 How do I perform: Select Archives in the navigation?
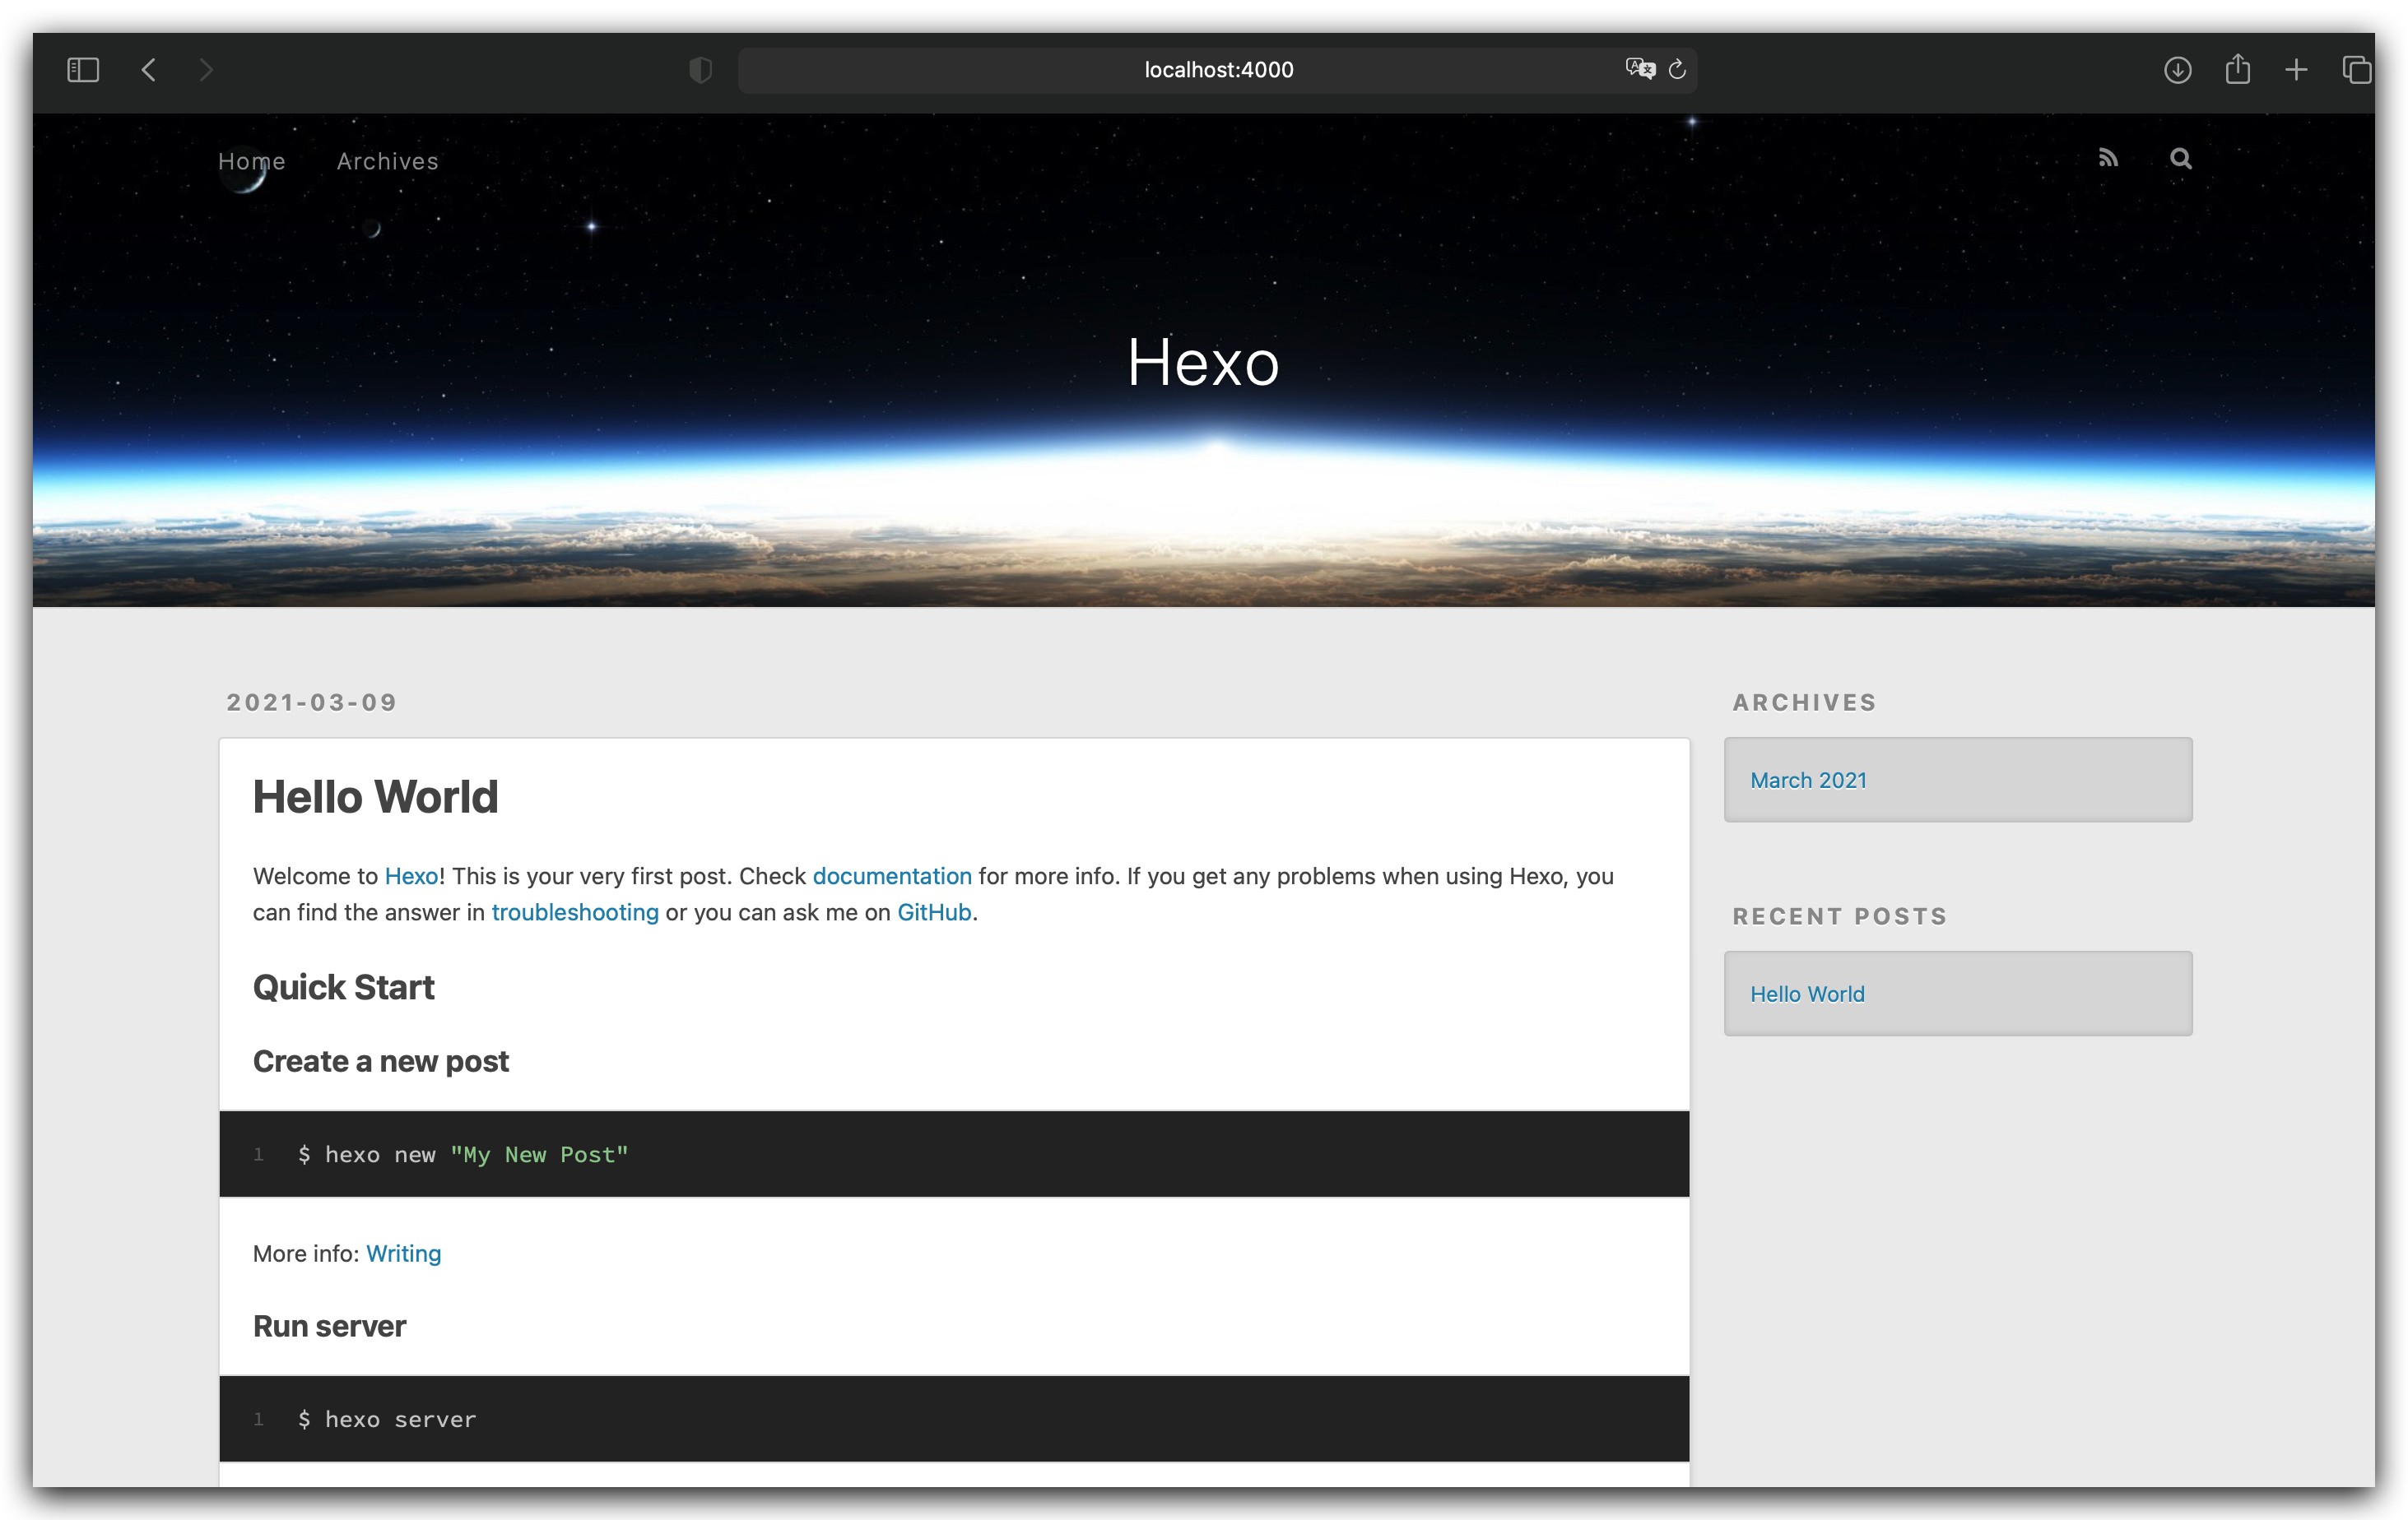[x=387, y=161]
